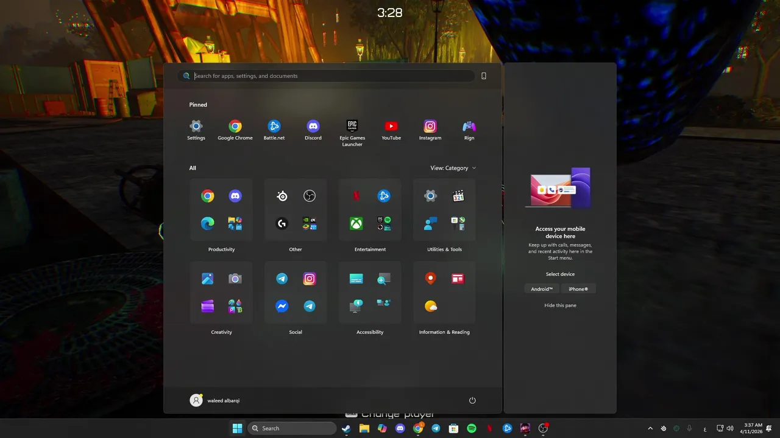780x438 pixels.
Task: Click the microphone icon in system tray
Action: coord(689,428)
